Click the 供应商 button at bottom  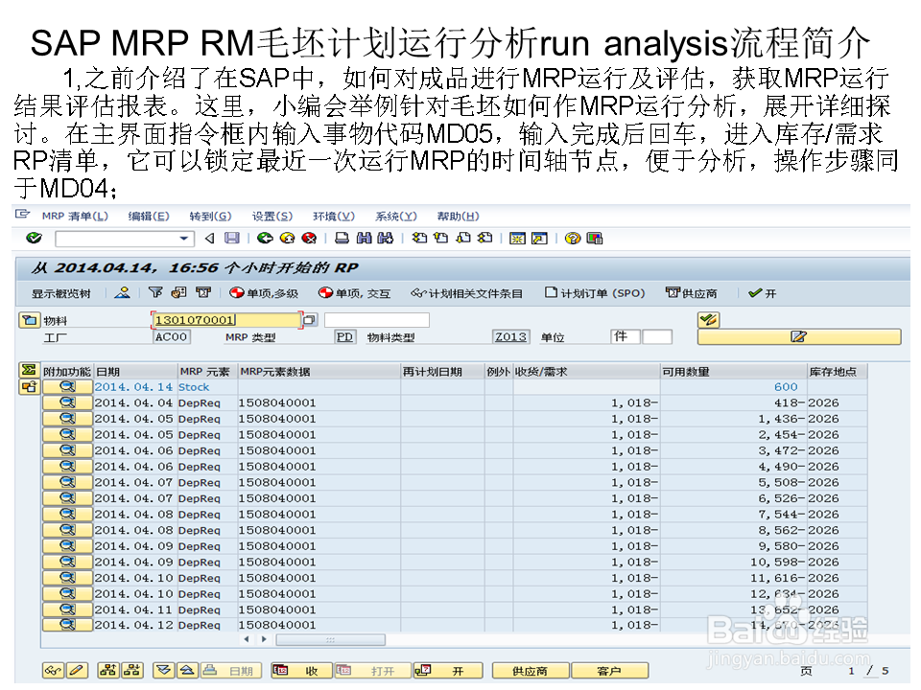[531, 670]
